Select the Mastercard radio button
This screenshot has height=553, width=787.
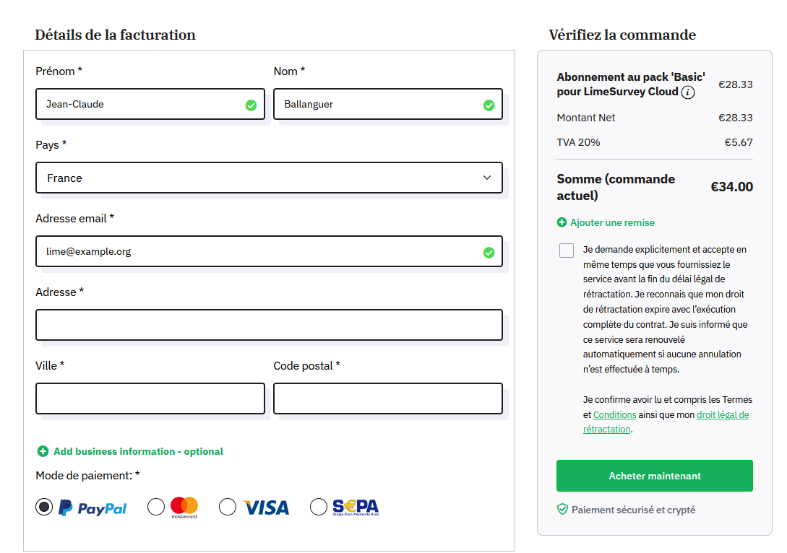coord(156,508)
